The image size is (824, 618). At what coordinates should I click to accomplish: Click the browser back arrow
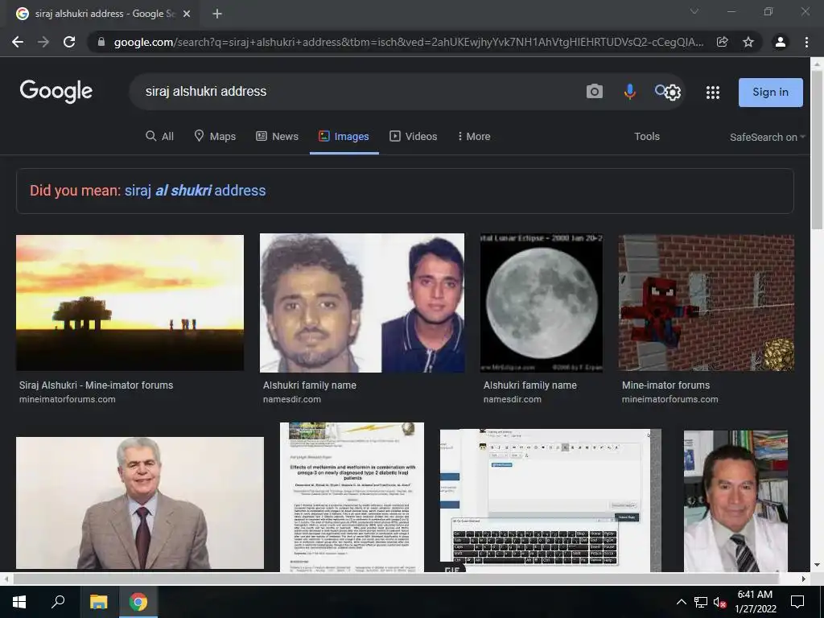[x=18, y=42]
